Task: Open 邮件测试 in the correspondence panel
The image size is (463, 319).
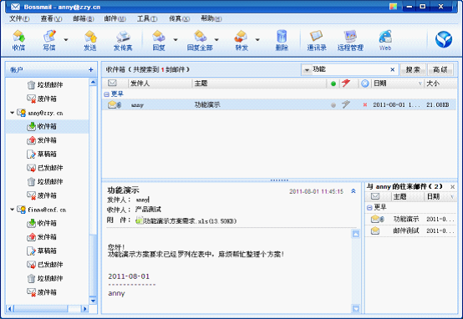Action: [411, 230]
